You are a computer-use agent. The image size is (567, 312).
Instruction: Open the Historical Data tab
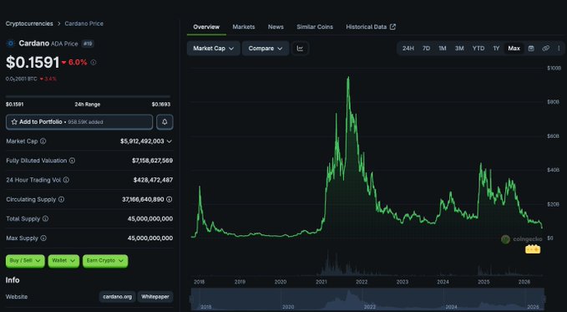coord(371,27)
